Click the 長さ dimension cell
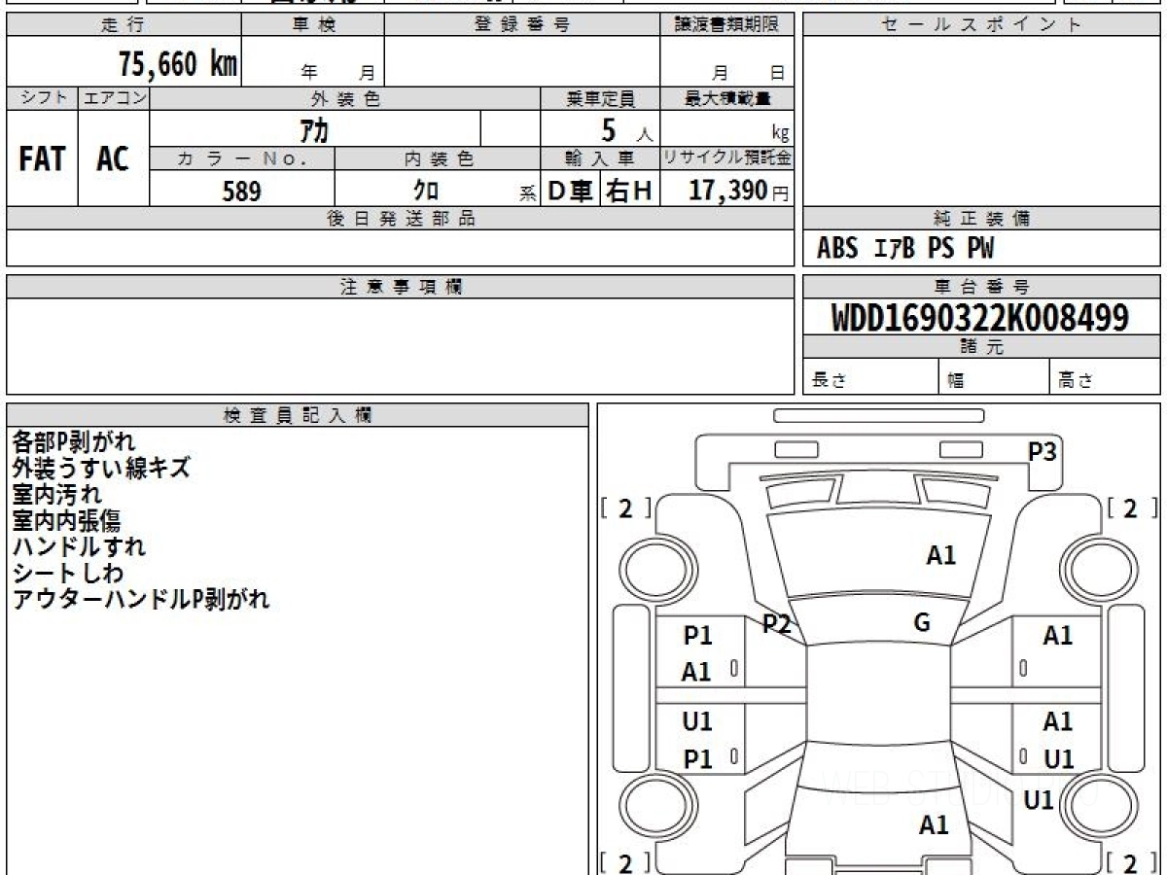Screen dimensions: 1167x875 (871, 378)
